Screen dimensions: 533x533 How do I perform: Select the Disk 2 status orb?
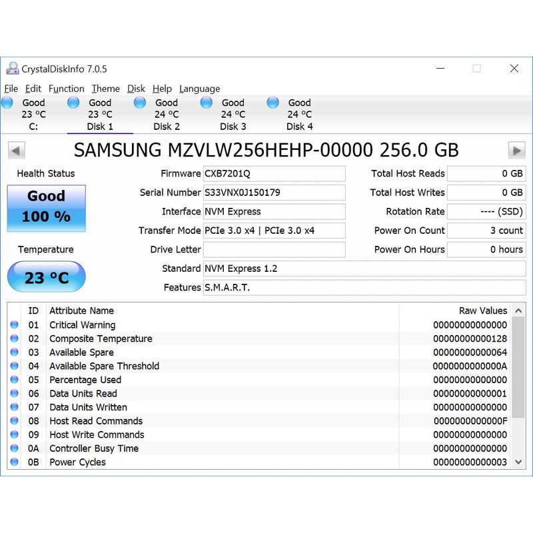tap(140, 103)
